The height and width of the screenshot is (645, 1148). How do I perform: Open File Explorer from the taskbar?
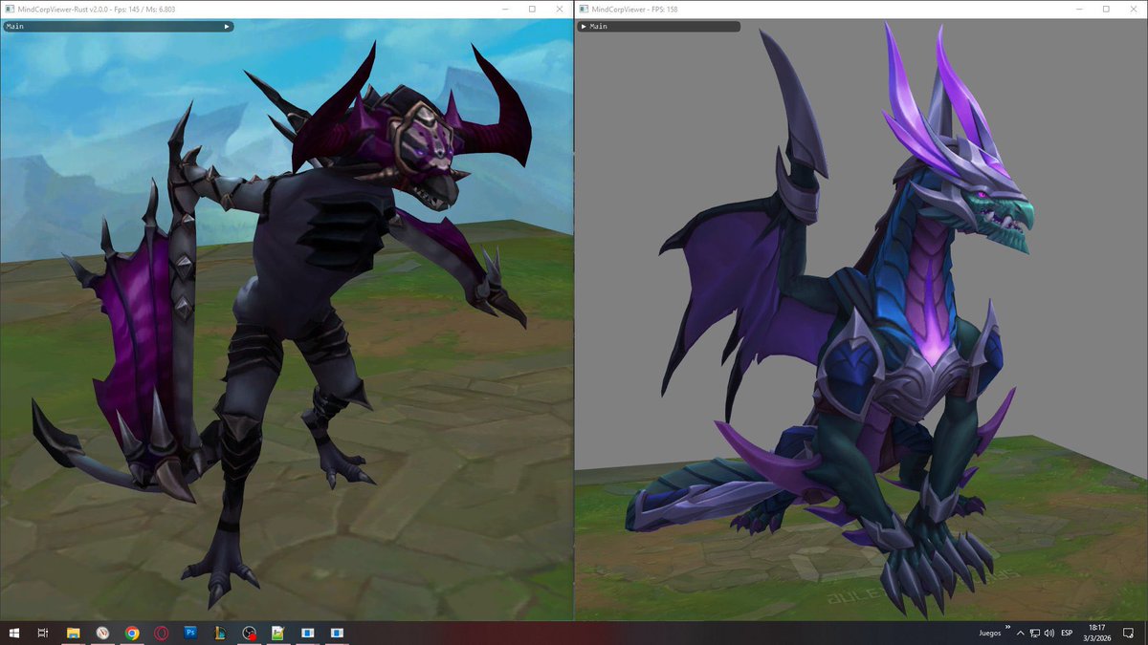click(73, 633)
